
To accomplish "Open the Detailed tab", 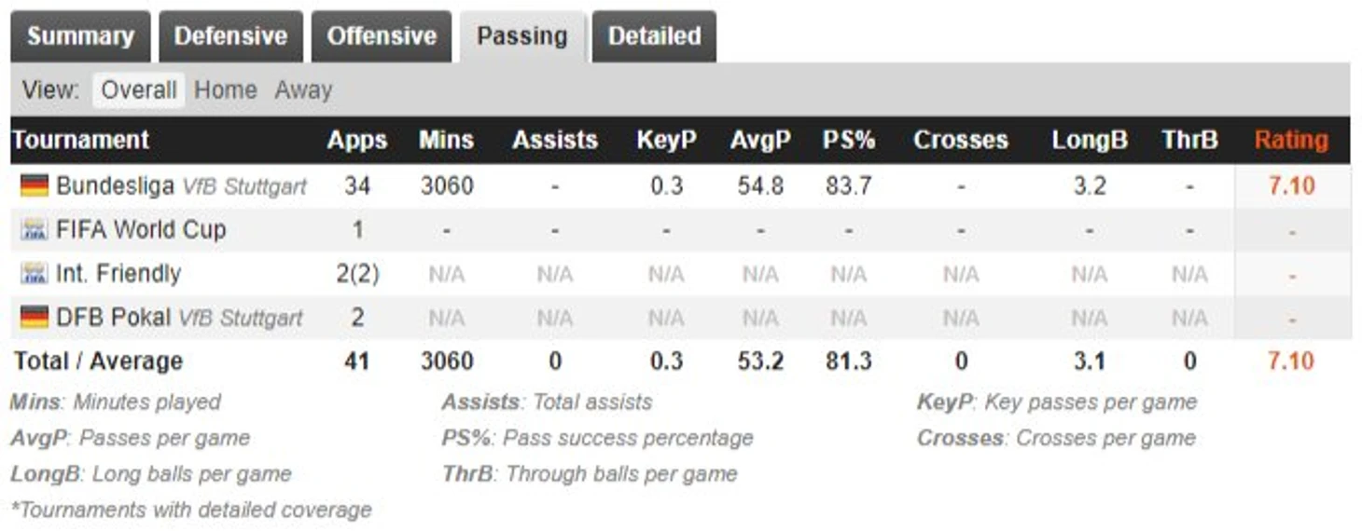I will [654, 36].
